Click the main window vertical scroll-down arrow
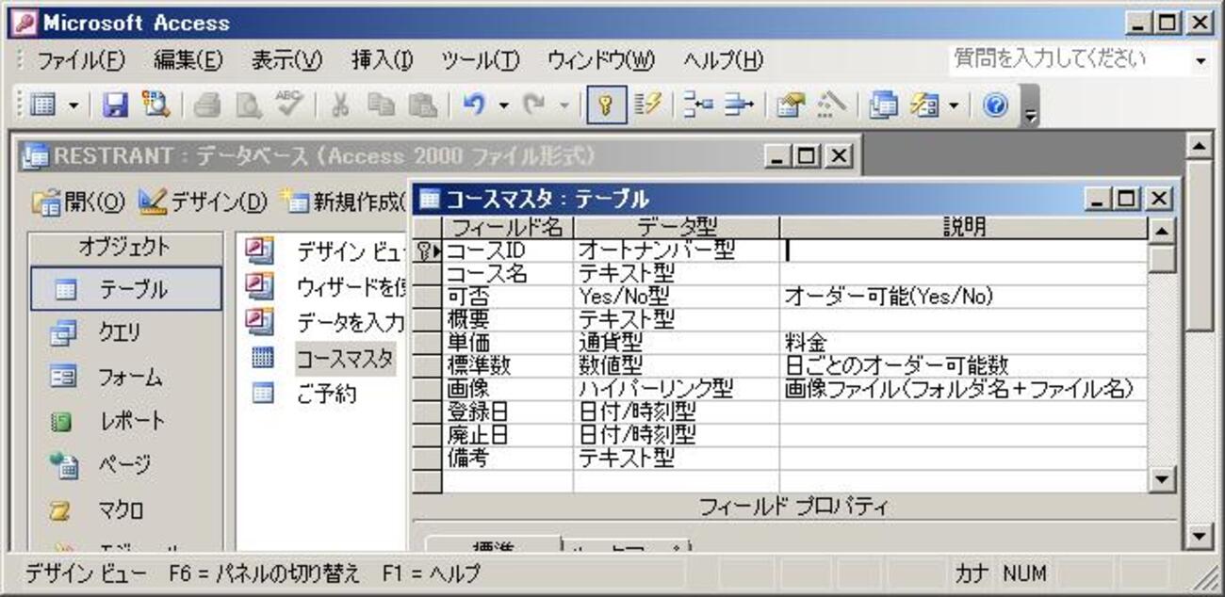The width and height of the screenshot is (1225, 597). [x=1198, y=537]
